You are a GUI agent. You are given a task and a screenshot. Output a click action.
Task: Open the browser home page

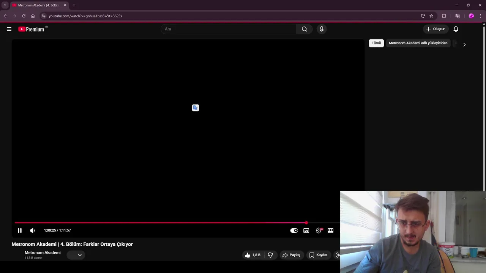33,16
